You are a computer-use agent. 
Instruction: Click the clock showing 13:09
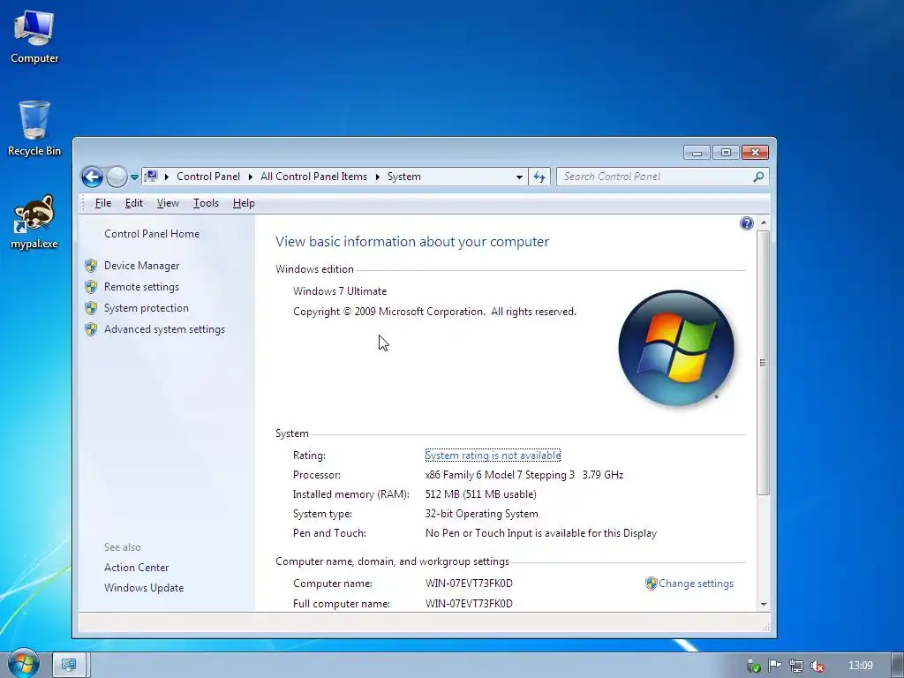(x=860, y=666)
